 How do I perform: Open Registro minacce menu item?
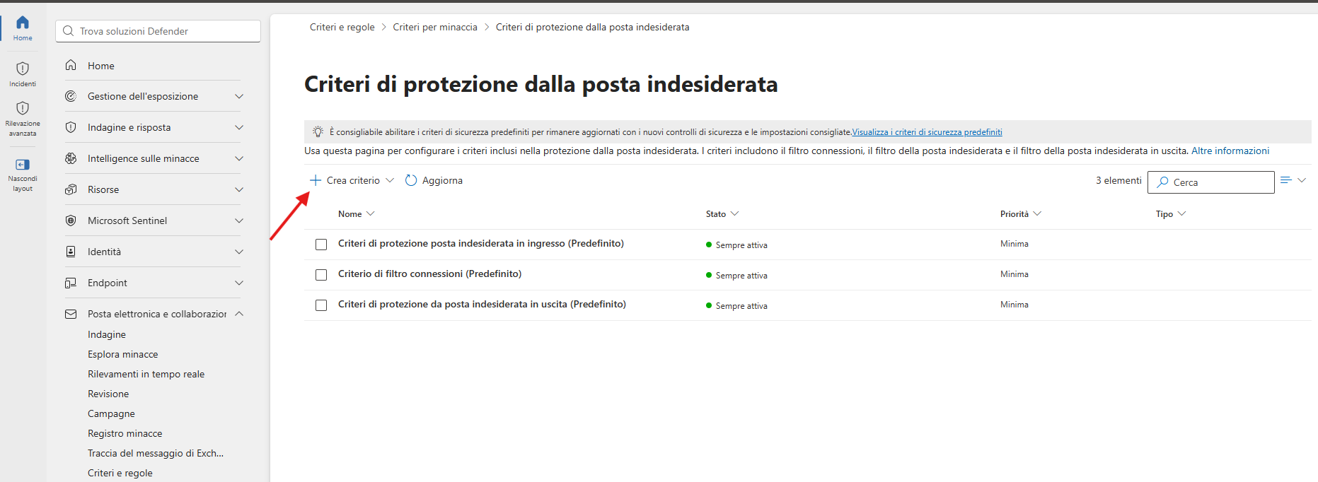point(125,433)
